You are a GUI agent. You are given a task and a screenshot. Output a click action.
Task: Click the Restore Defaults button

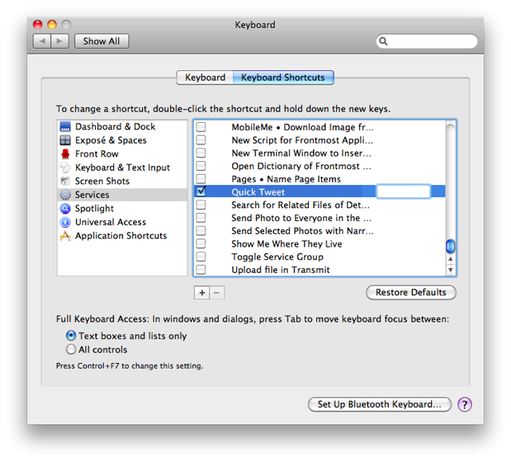pyautogui.click(x=410, y=293)
